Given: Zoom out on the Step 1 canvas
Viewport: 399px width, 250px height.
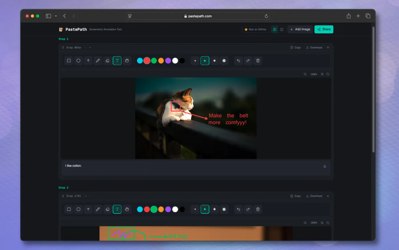Looking at the screenshot, I should [x=305, y=74].
